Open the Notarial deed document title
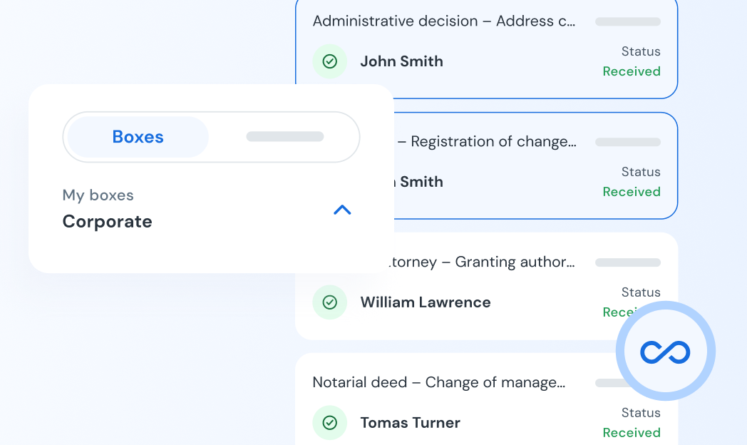Viewport: 747px width, 445px height. click(x=438, y=383)
